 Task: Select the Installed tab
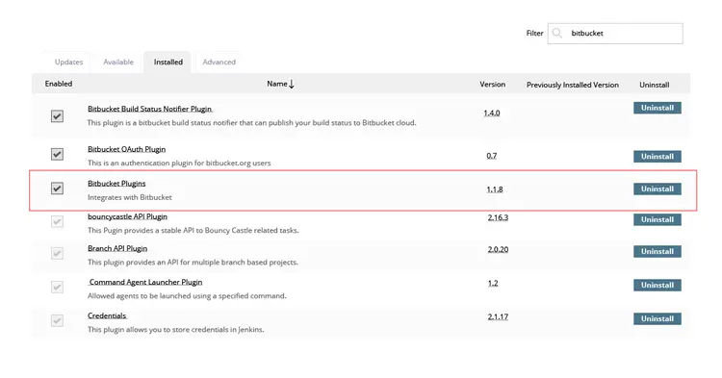coord(168,63)
